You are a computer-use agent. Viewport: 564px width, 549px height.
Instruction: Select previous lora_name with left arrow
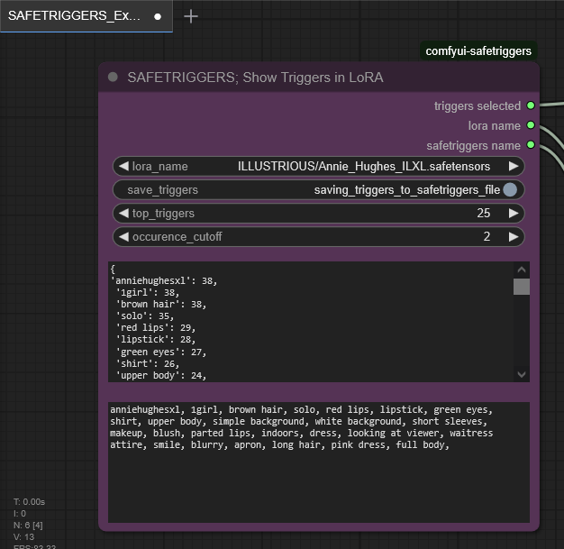pyautogui.click(x=123, y=166)
